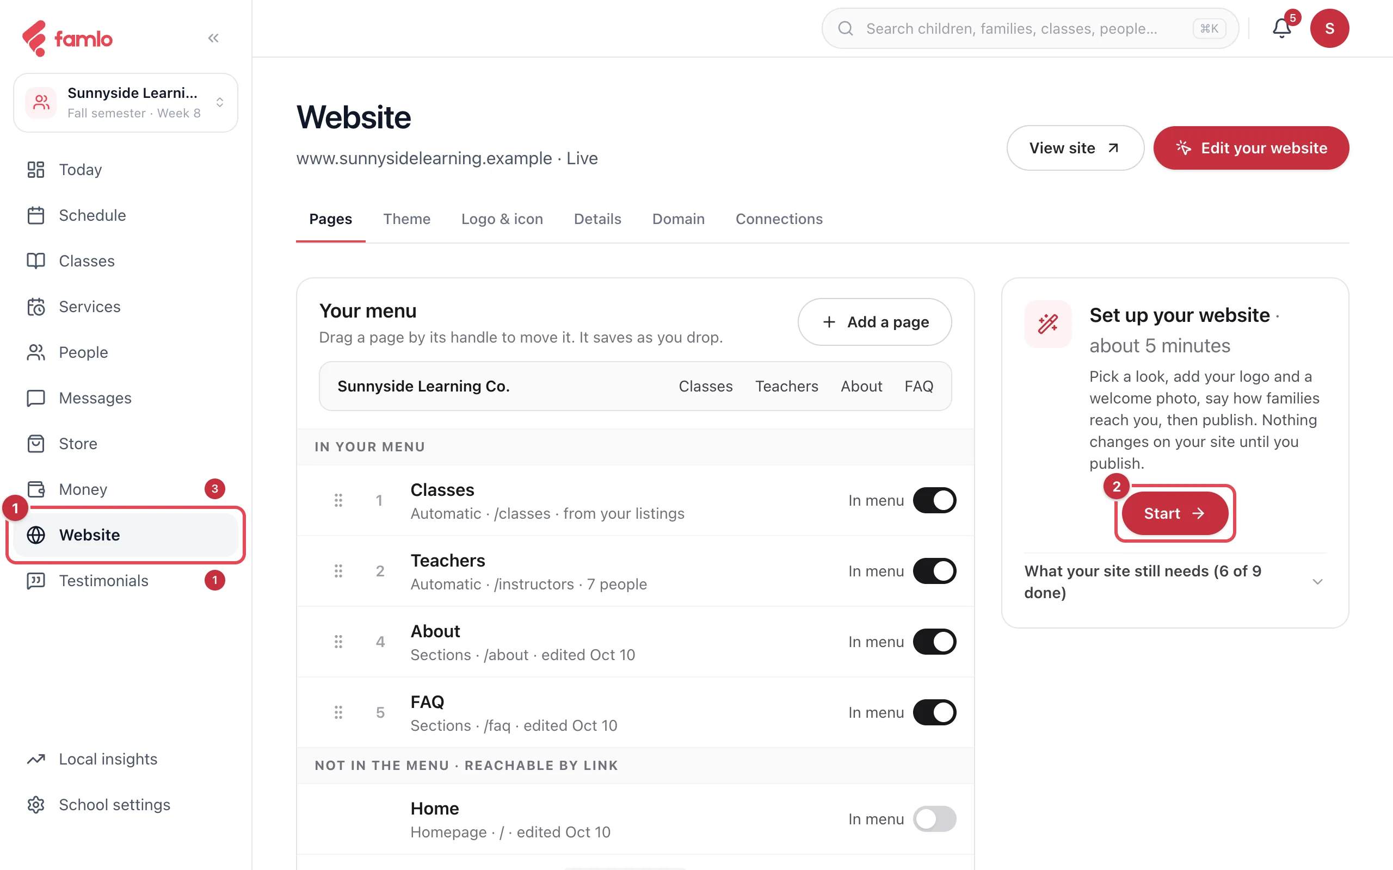This screenshot has width=1393, height=870.
Task: Click the Classes book icon
Action: click(36, 260)
